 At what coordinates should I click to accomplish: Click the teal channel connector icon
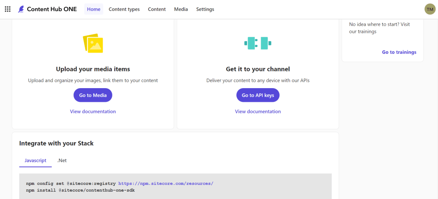258,43
